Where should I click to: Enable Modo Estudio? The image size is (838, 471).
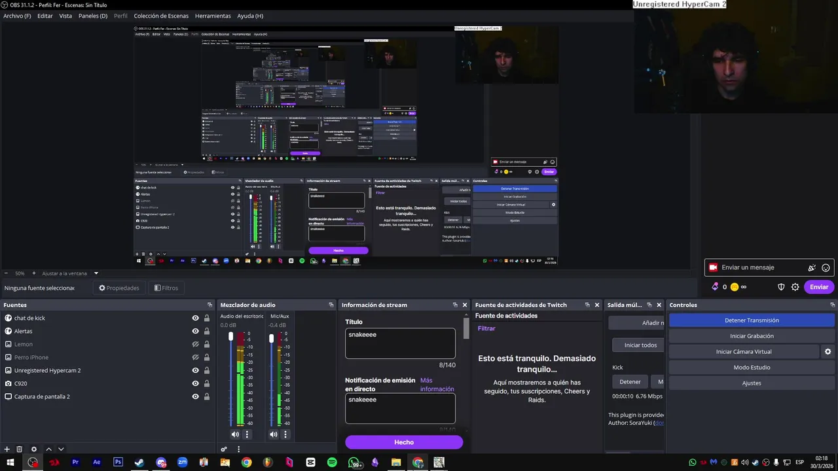pyautogui.click(x=752, y=368)
